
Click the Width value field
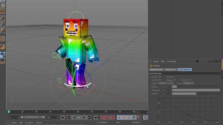tap(166, 94)
